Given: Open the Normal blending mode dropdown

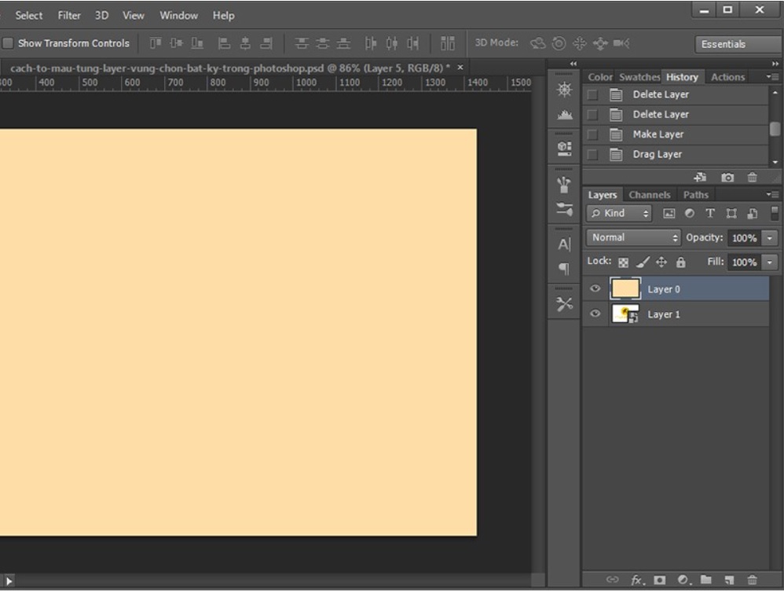Looking at the screenshot, I should [x=631, y=237].
